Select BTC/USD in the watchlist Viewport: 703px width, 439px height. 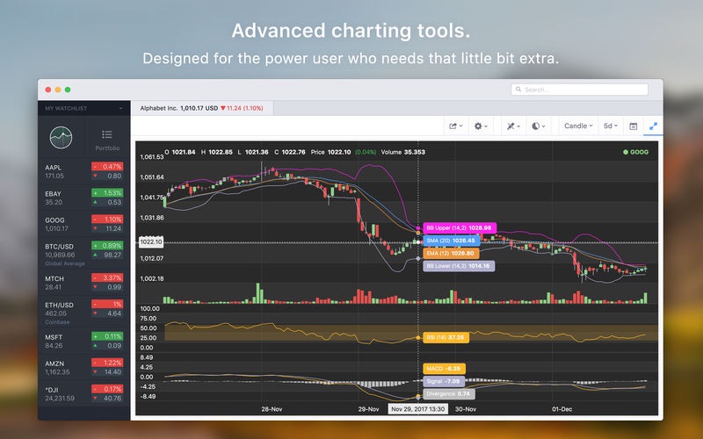click(x=83, y=254)
